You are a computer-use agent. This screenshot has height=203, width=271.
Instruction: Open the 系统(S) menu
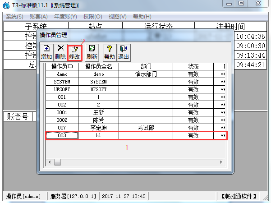point(14,17)
